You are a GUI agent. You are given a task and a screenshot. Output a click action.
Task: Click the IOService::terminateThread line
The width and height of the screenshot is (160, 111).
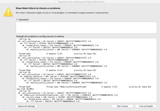[x=69, y=95]
